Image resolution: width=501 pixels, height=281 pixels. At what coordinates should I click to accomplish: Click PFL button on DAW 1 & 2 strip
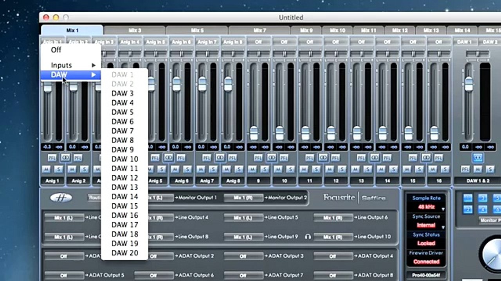[x=465, y=169]
